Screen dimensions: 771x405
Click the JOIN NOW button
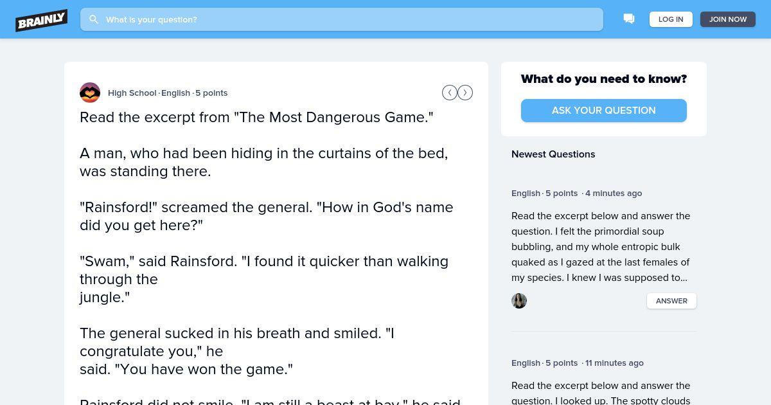[728, 19]
